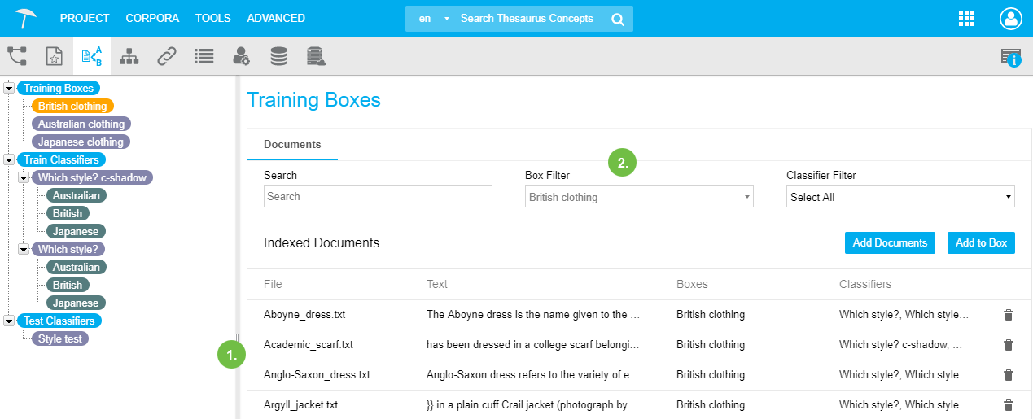Open the apps grid menu
This screenshot has width=1033, height=419.
pyautogui.click(x=966, y=19)
